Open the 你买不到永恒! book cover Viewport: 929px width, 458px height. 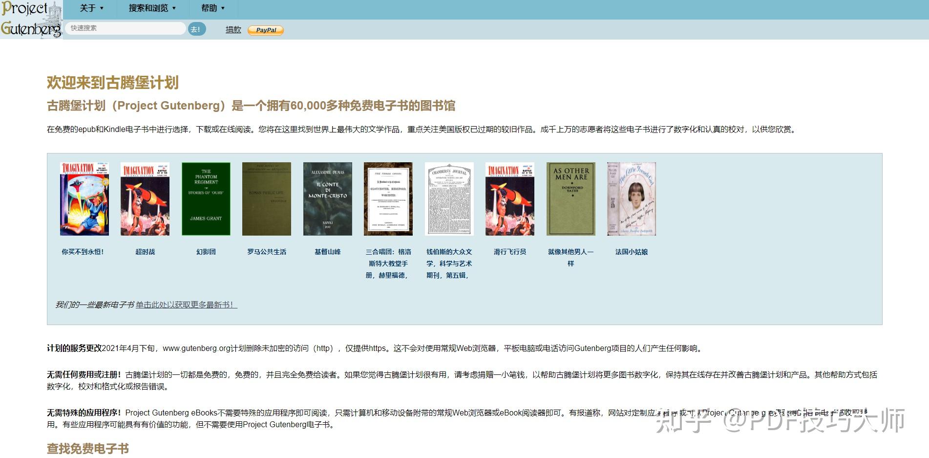click(x=84, y=199)
